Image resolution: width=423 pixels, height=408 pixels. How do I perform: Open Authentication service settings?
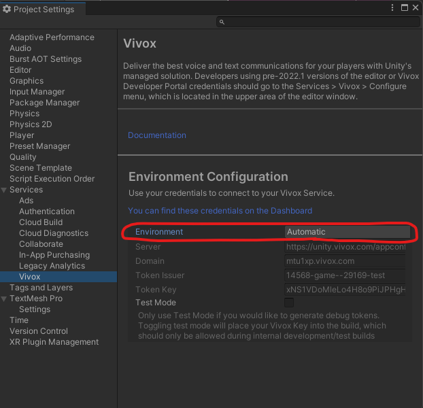coord(47,211)
